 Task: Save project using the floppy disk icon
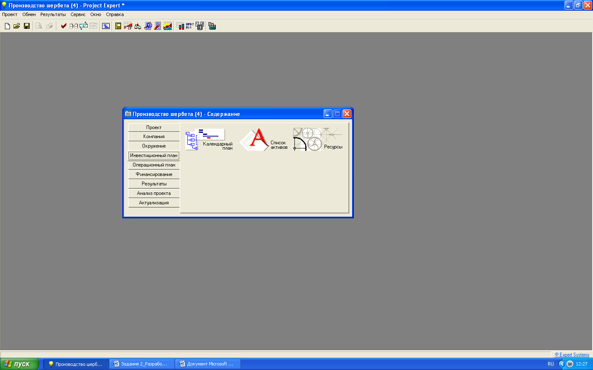(27, 26)
